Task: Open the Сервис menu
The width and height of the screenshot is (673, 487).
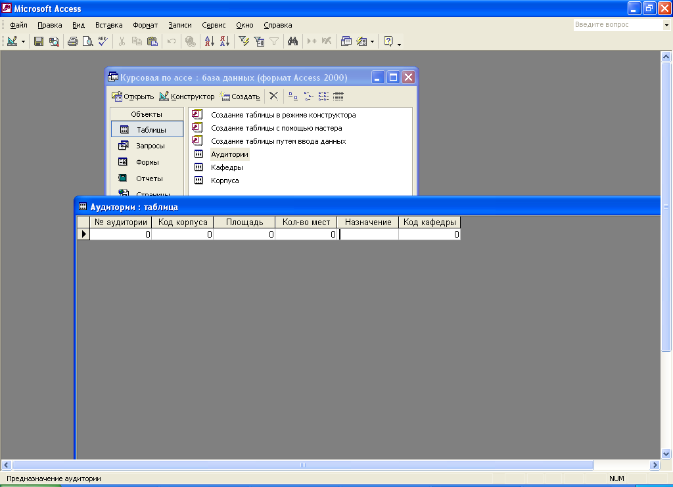Action: (x=214, y=25)
